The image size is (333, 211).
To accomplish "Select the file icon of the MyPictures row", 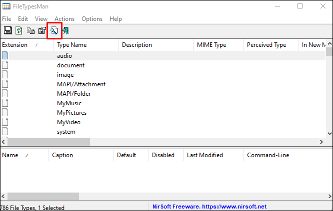I will click(5, 113).
